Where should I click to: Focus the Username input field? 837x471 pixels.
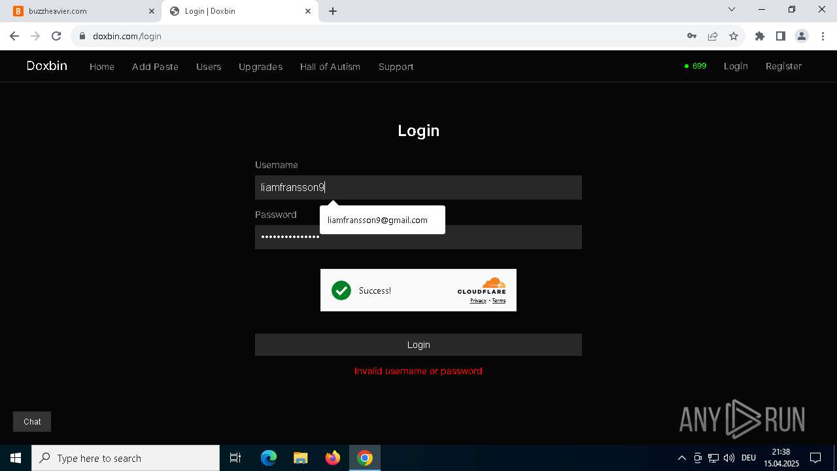click(418, 187)
